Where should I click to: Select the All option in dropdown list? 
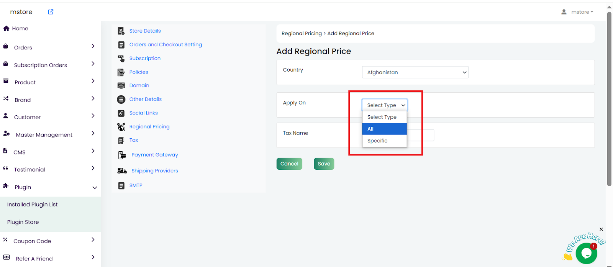coord(384,129)
